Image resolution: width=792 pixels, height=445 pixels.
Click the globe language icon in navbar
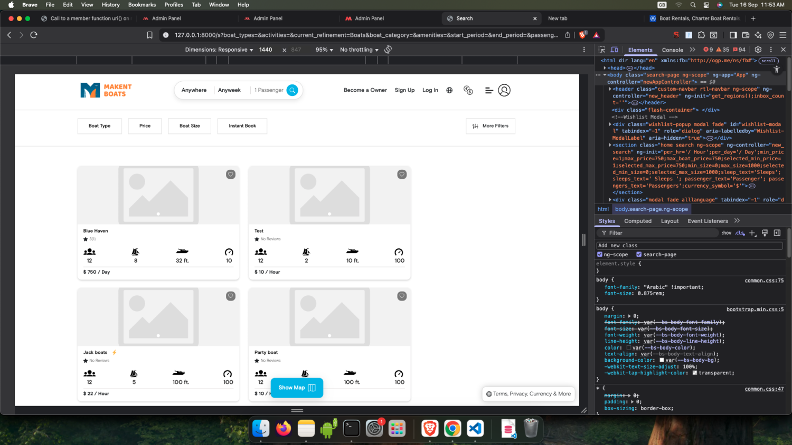coord(449,90)
